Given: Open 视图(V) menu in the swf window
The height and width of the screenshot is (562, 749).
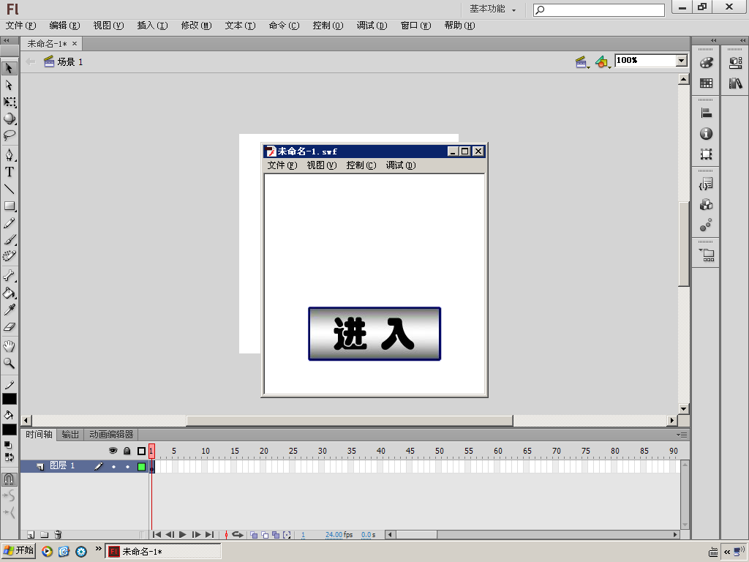Looking at the screenshot, I should [x=322, y=165].
